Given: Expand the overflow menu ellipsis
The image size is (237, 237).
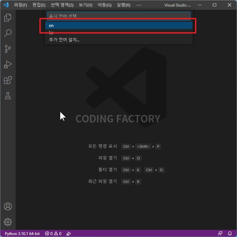Looking at the screenshot, I should 139,5.
